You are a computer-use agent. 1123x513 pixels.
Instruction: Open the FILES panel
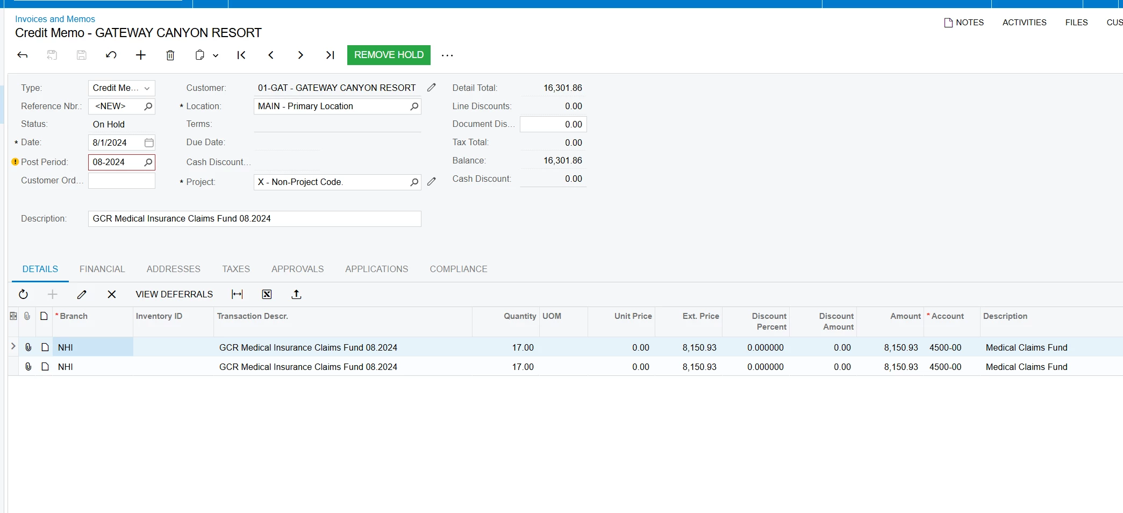[1076, 23]
